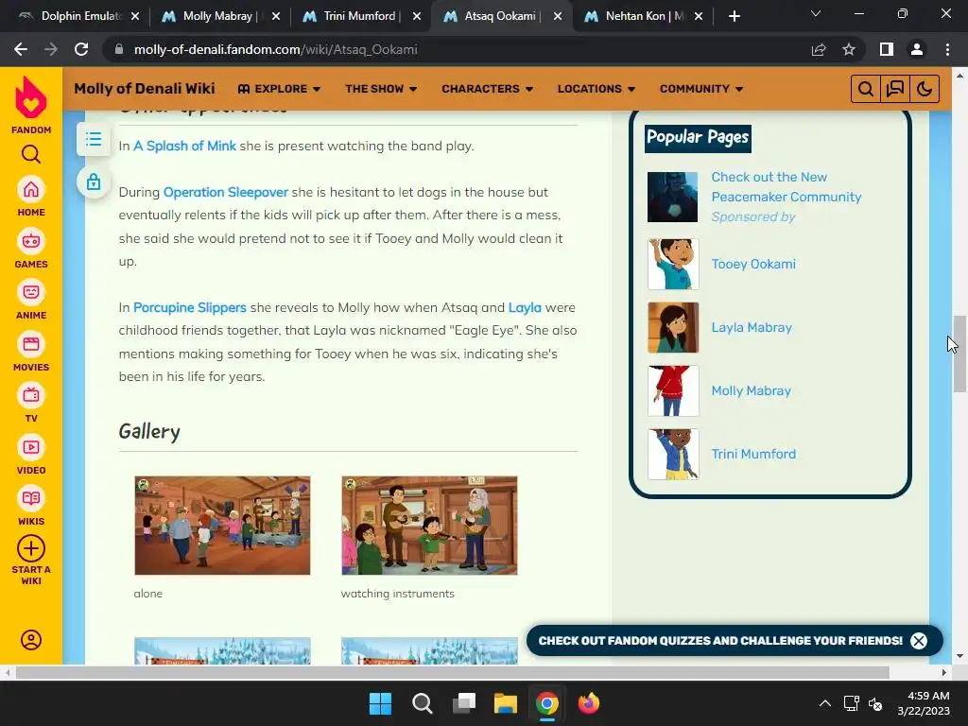The height and width of the screenshot is (726, 968).
Task: Expand the LOCATIONS dropdown menu
Action: coord(596,89)
